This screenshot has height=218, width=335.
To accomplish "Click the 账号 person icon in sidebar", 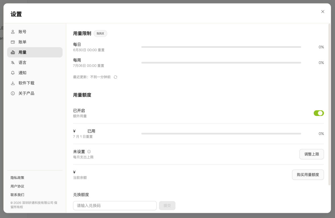I will tap(13, 32).
